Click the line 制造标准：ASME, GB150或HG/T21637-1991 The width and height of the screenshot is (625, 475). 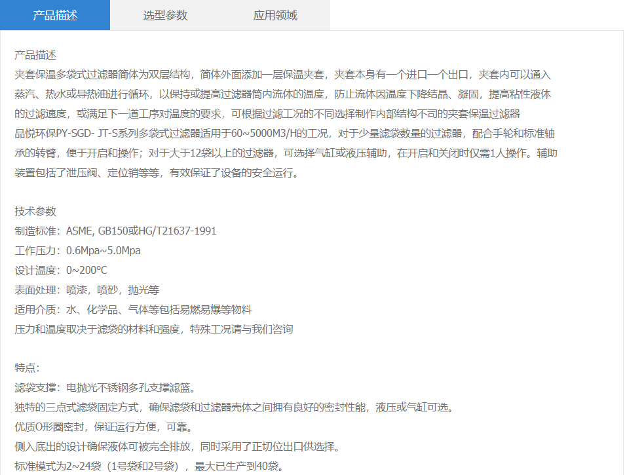point(115,231)
